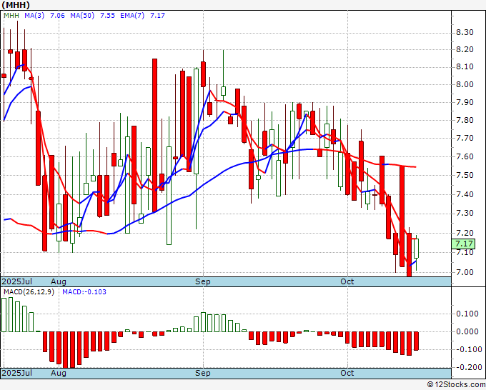Click the 8.00 price axis label
486x390 pixels.
point(465,84)
